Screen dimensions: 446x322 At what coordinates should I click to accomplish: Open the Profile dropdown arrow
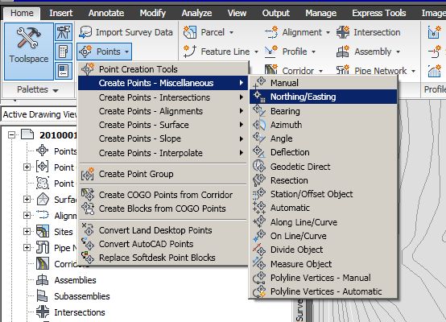[313, 52]
